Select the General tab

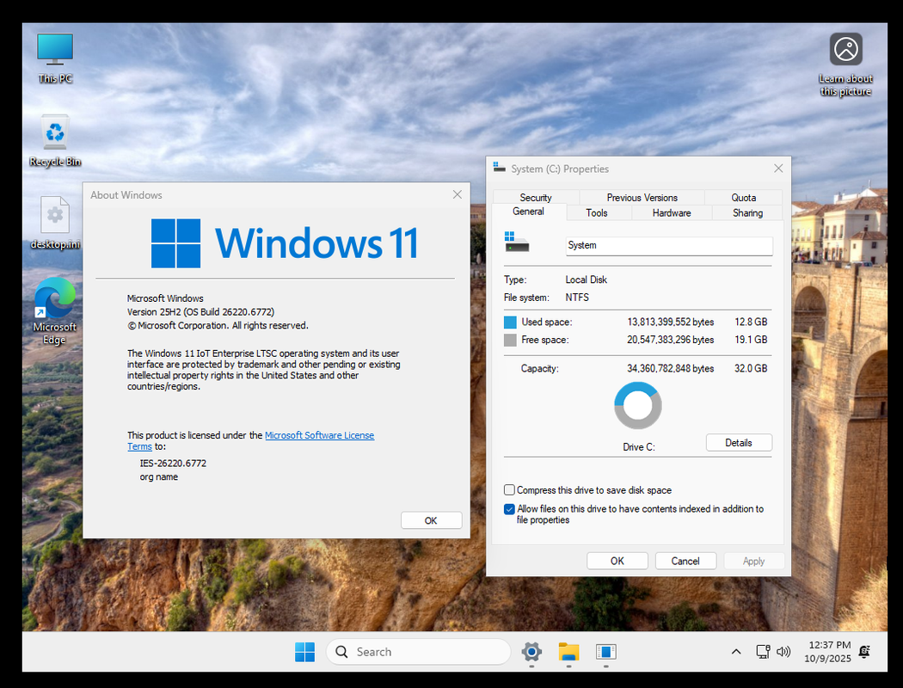(x=528, y=212)
